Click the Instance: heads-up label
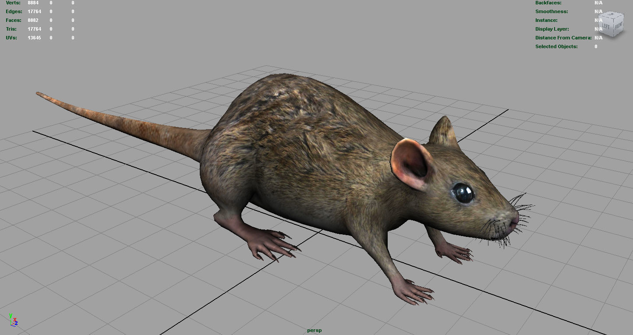 pyautogui.click(x=546, y=20)
